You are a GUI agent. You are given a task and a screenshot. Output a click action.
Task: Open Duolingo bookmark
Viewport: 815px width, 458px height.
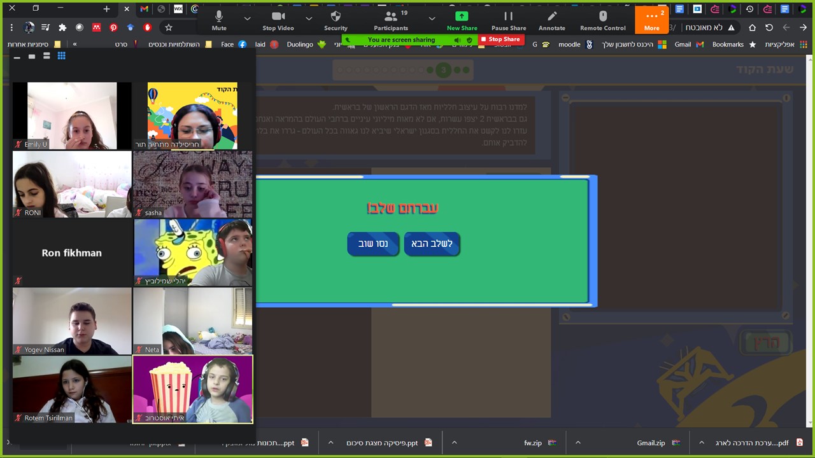[306, 45]
